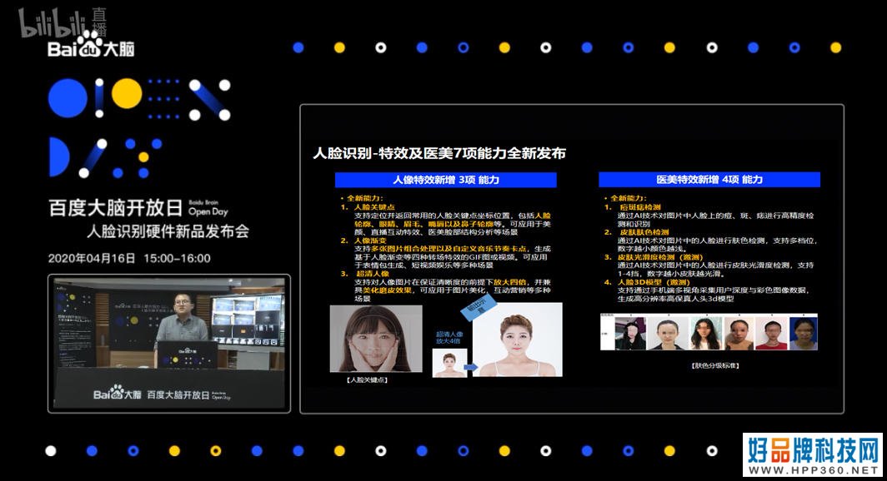887x481 pixels.
Task: Click the Open Day text beside the title
Action: [208, 211]
